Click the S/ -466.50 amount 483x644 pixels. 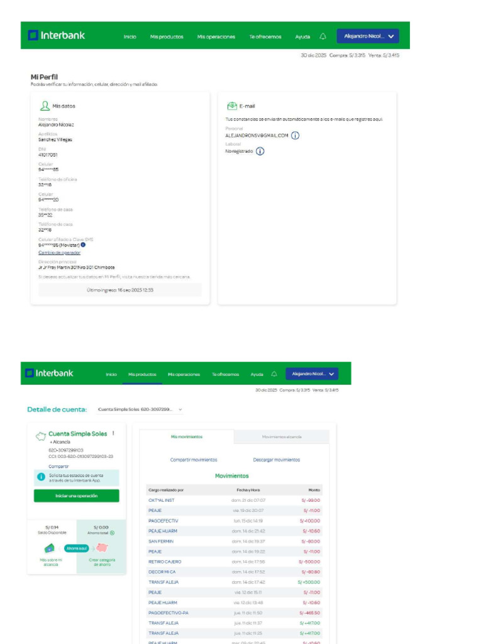pyautogui.click(x=309, y=613)
